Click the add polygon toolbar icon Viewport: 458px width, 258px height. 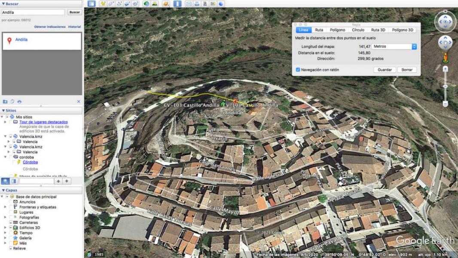coord(111,3)
